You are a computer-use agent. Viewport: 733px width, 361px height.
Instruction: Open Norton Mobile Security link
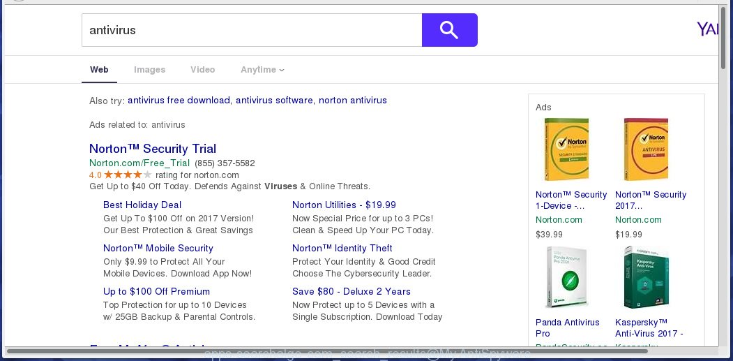coord(158,248)
